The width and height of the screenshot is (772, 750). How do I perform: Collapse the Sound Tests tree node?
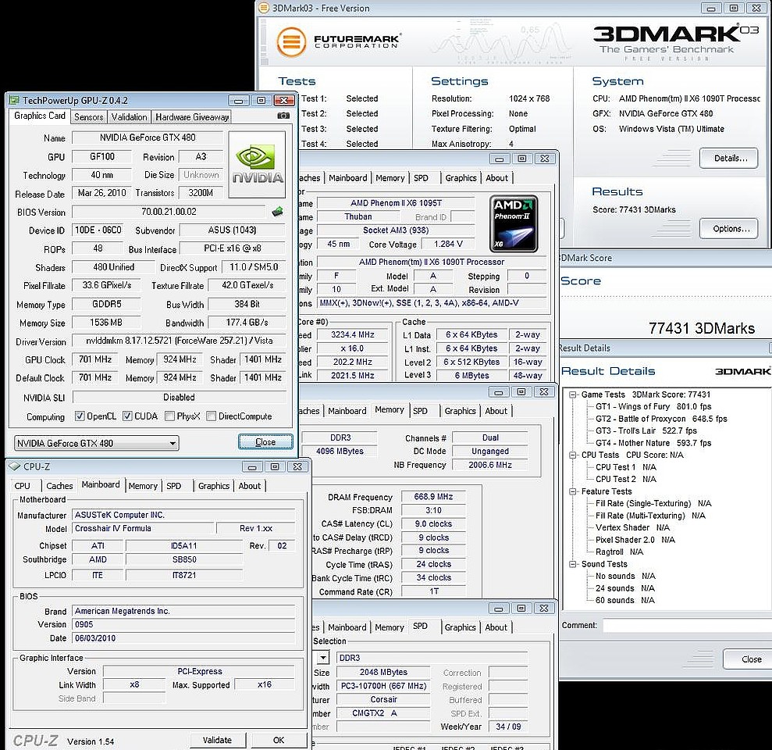click(x=573, y=564)
